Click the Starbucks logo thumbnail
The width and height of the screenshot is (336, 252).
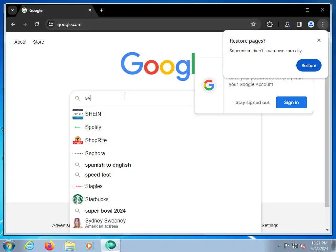tap(77, 199)
